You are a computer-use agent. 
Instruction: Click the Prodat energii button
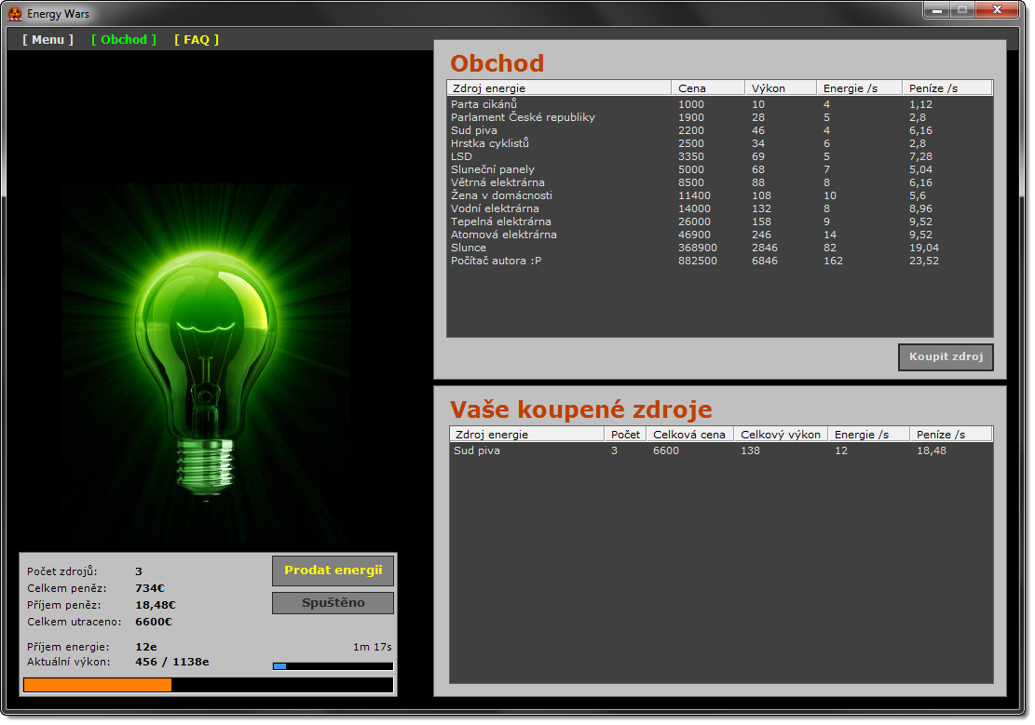(333, 571)
